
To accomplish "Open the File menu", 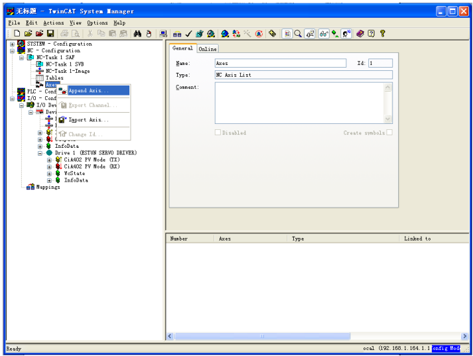I will coord(14,23).
